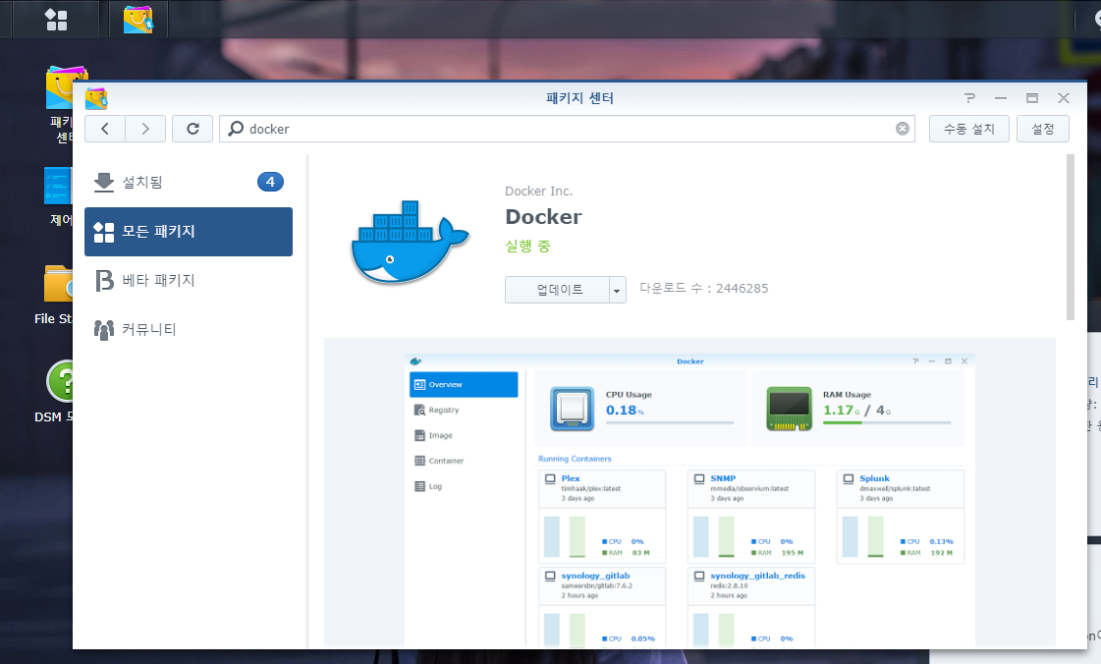
Task: Focus the docker search field
Action: click(567, 129)
